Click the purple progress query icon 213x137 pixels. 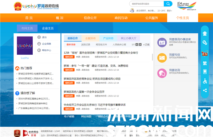click(x=162, y=43)
